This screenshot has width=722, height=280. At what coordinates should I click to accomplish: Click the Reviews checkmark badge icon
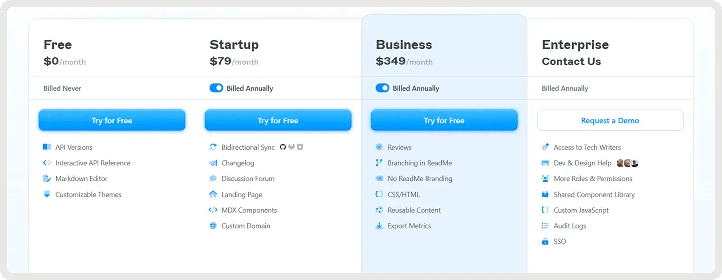coord(379,147)
